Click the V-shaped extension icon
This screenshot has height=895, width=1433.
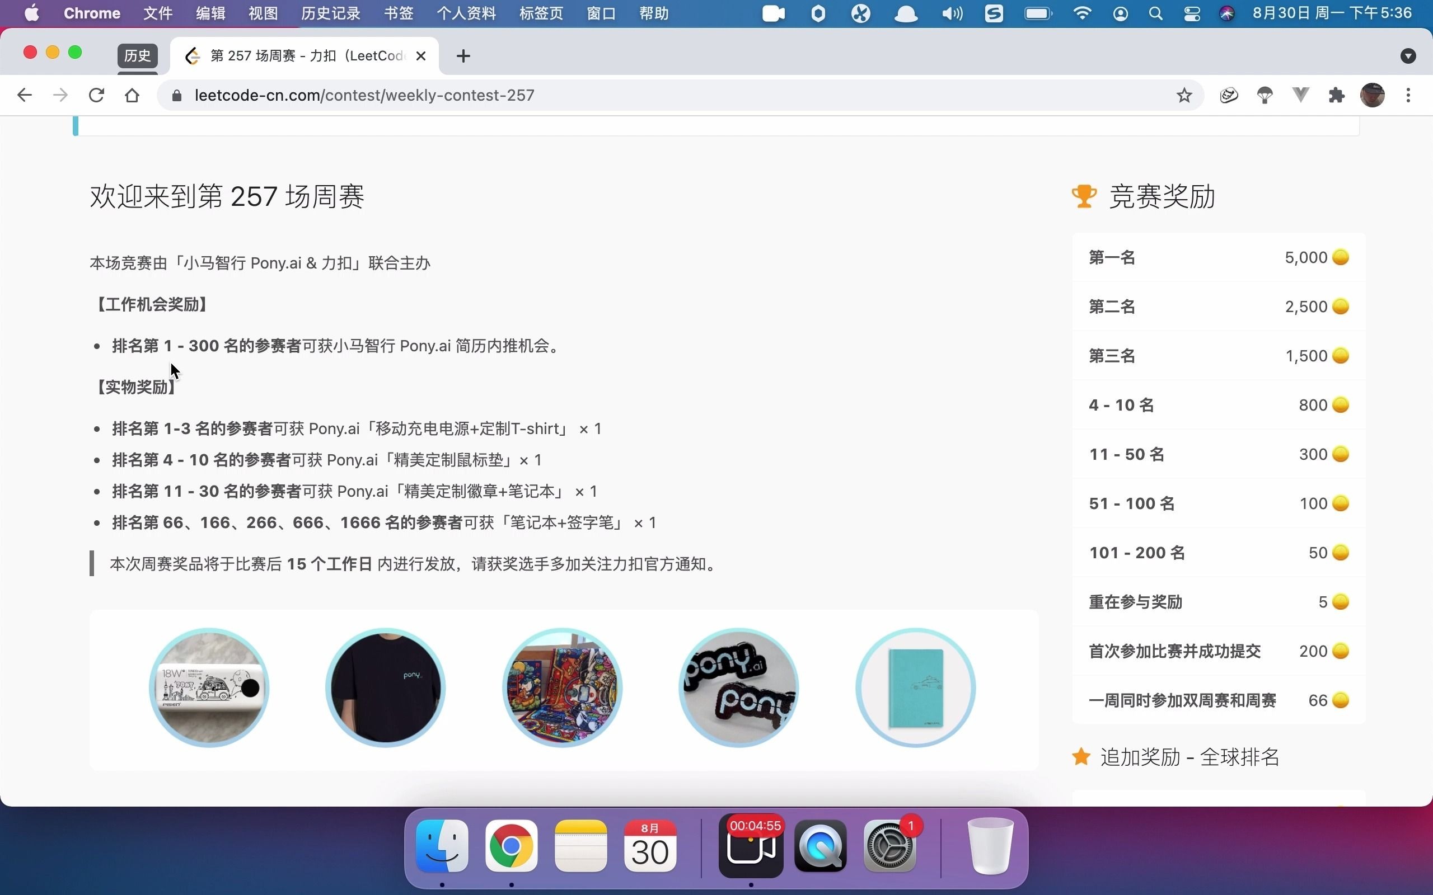coord(1300,95)
